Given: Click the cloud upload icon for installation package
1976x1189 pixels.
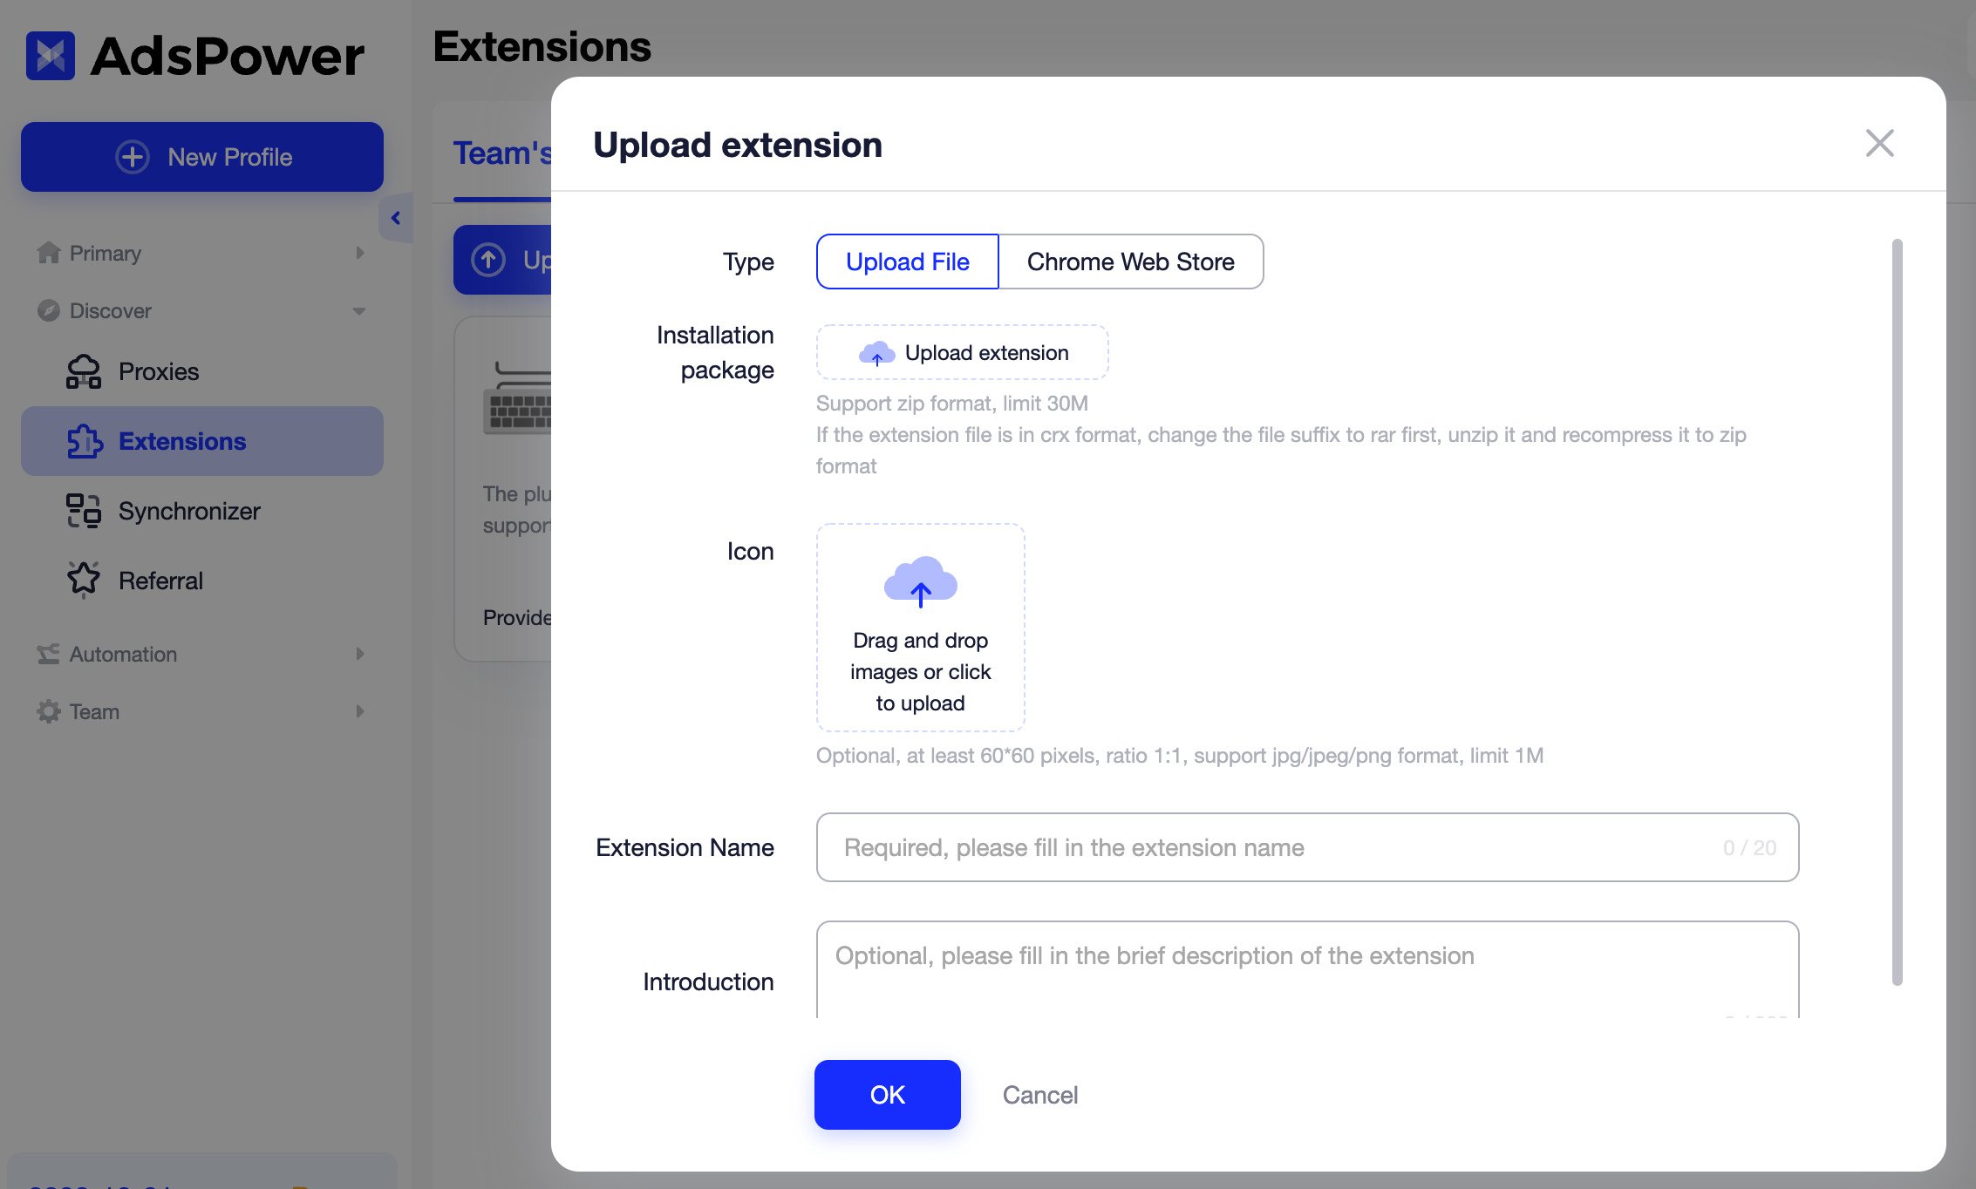Looking at the screenshot, I should (876, 353).
